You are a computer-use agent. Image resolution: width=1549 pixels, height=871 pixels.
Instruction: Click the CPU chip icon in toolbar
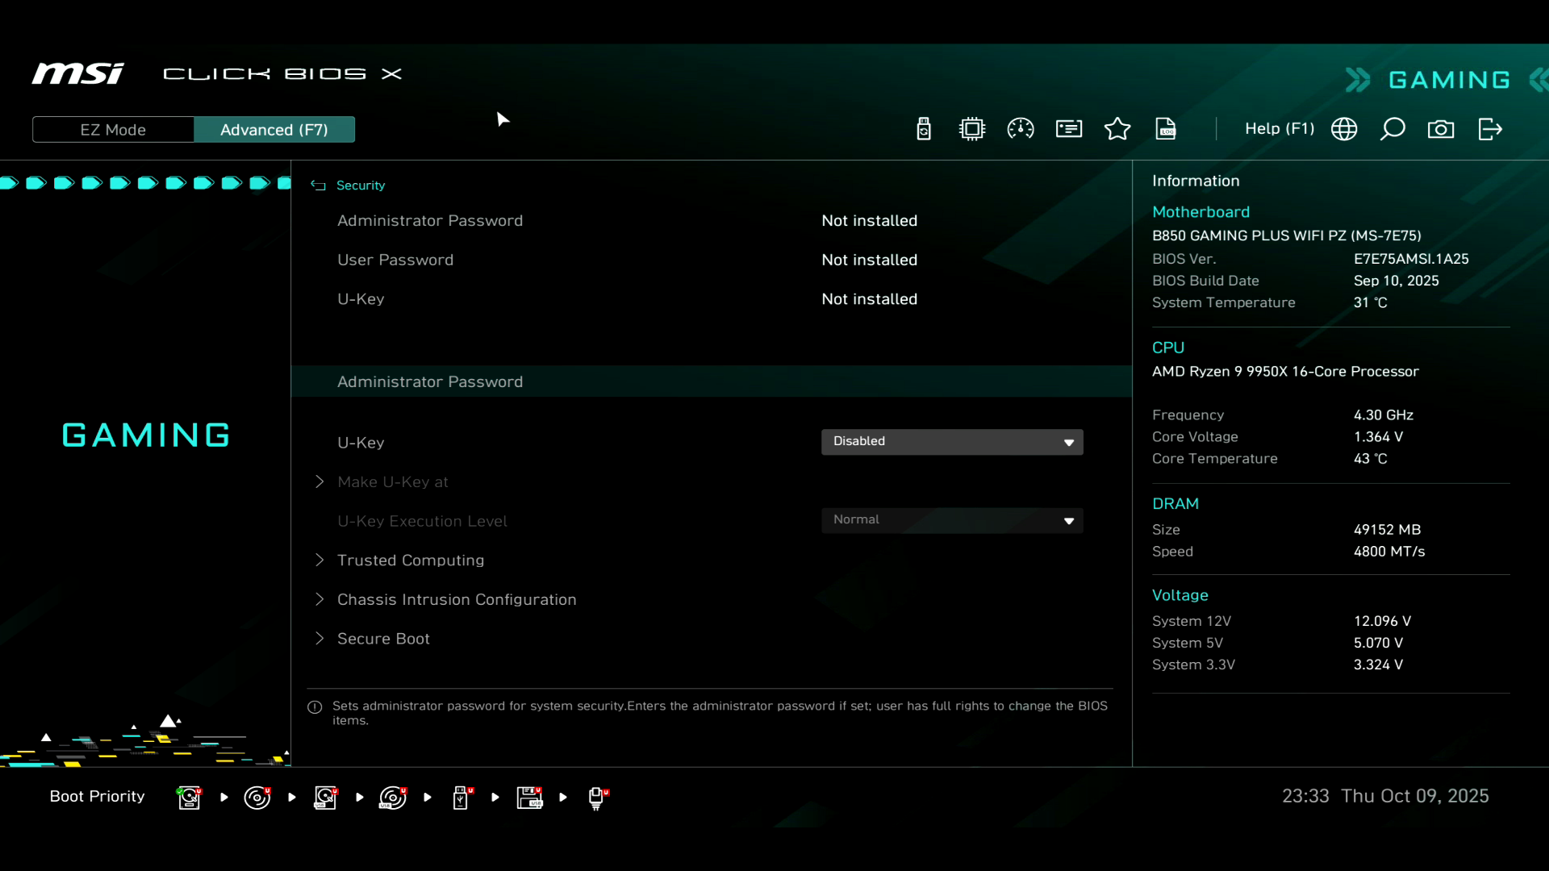click(x=972, y=129)
